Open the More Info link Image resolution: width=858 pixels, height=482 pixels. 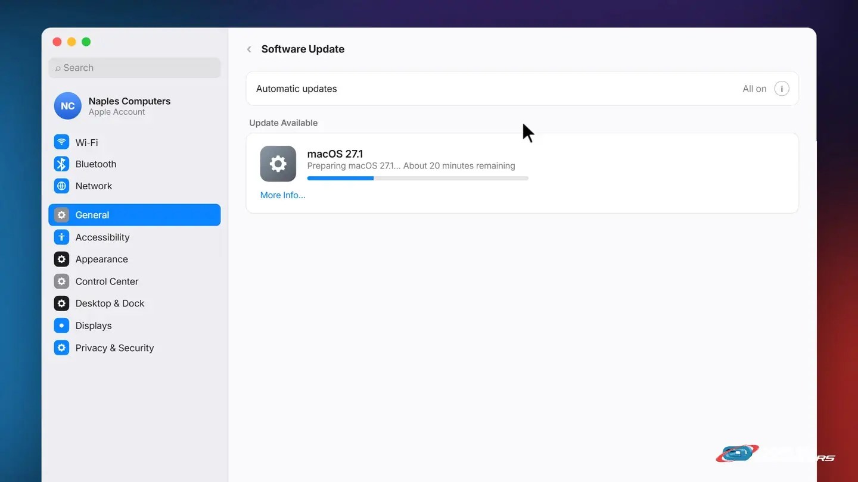pos(283,195)
